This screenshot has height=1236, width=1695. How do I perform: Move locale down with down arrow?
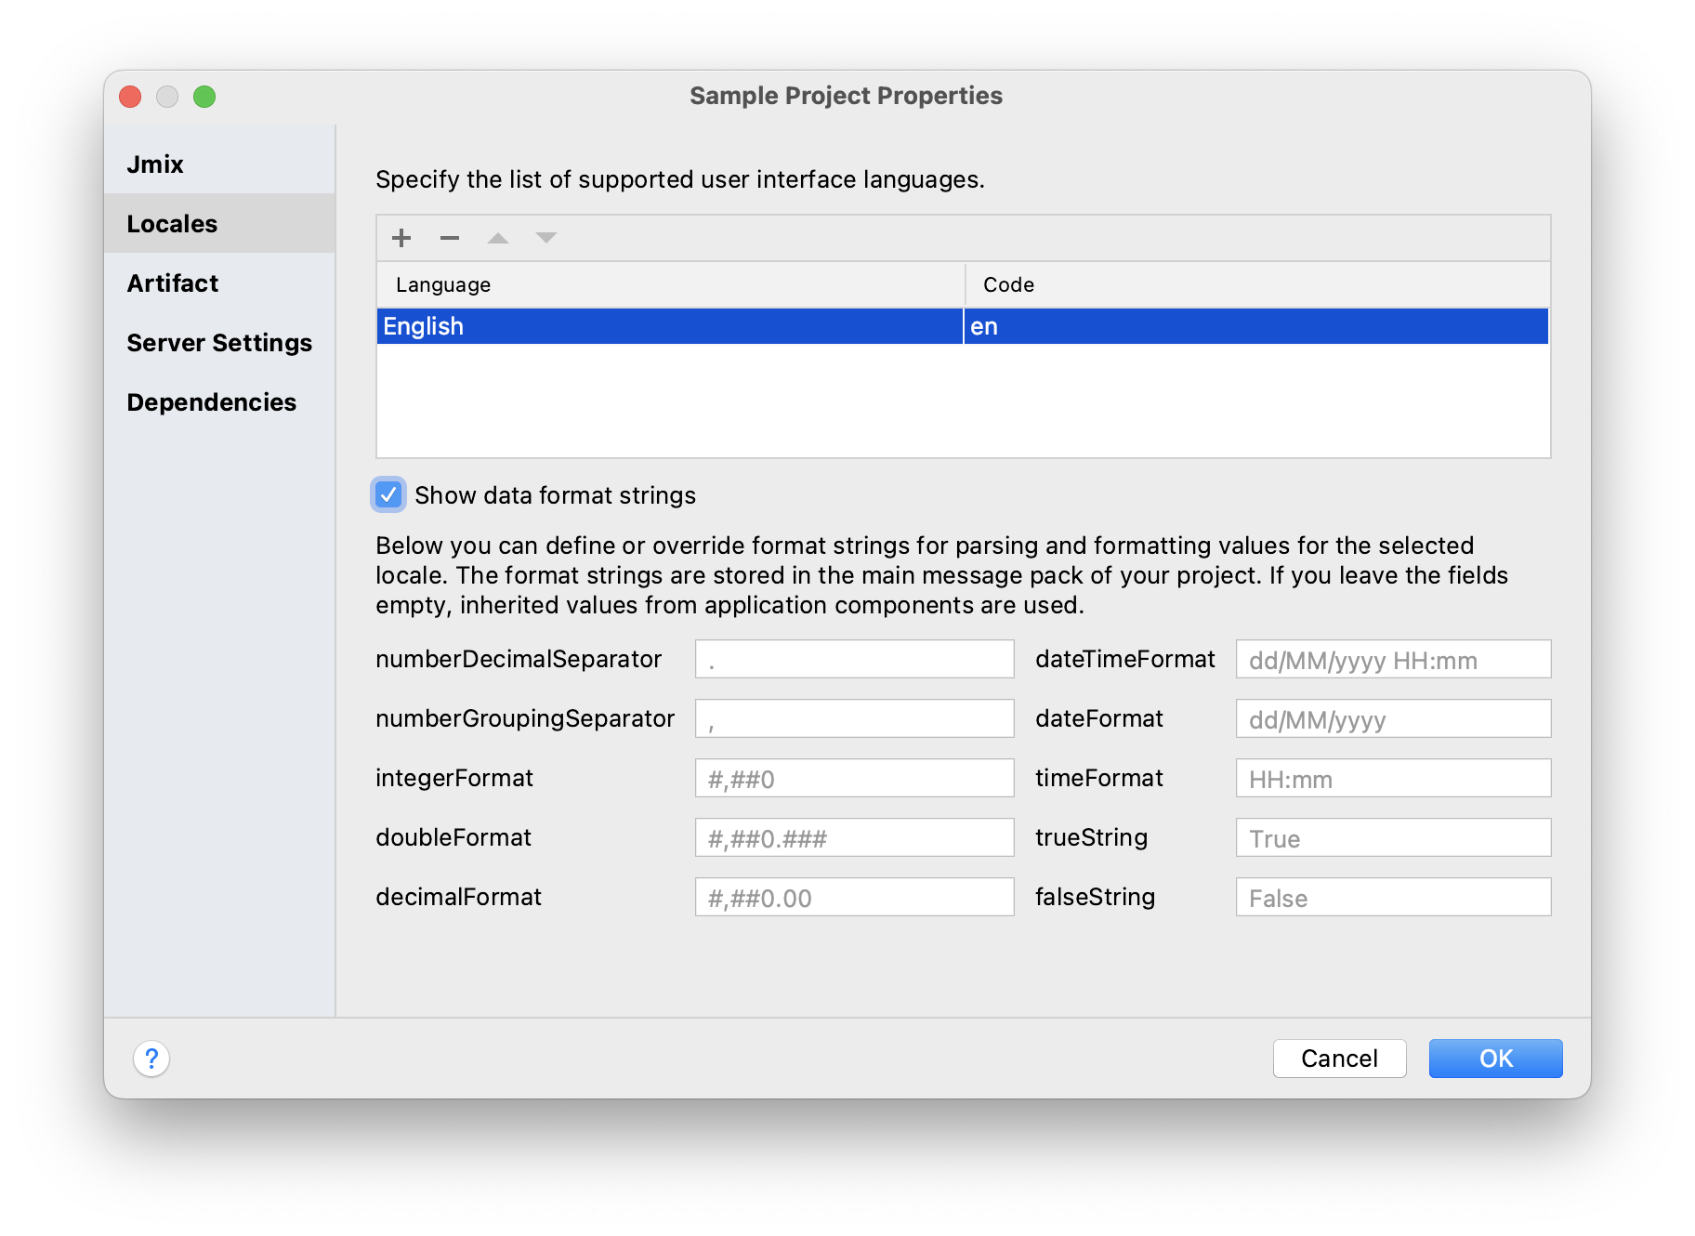point(546,238)
